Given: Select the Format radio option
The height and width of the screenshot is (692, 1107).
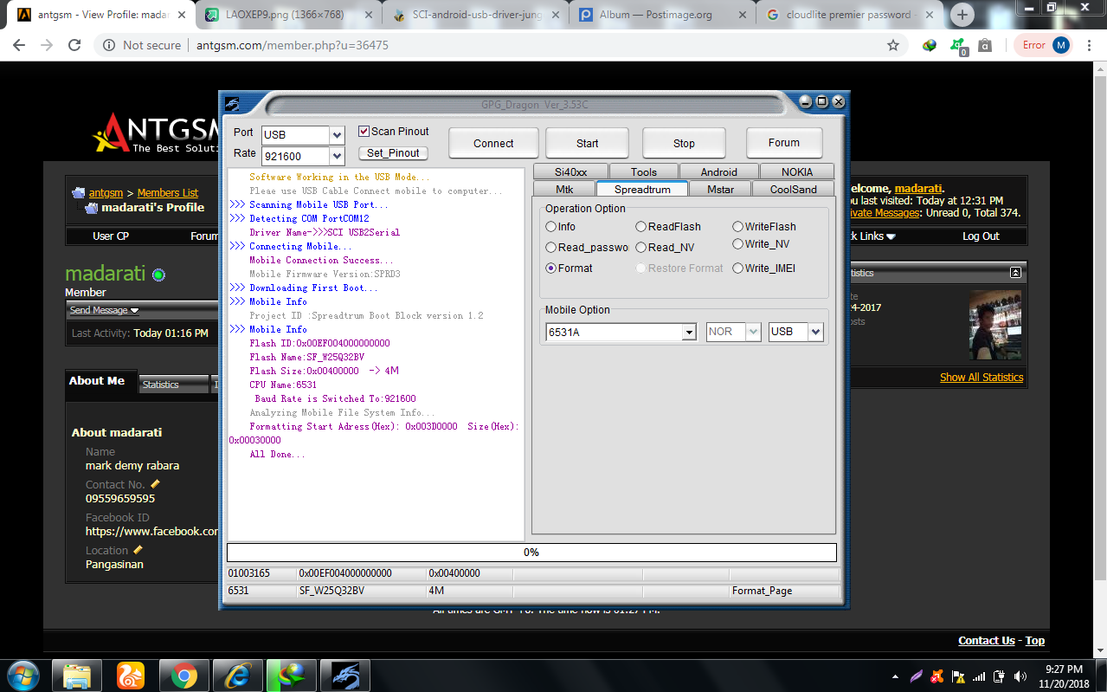Looking at the screenshot, I should coord(550,268).
